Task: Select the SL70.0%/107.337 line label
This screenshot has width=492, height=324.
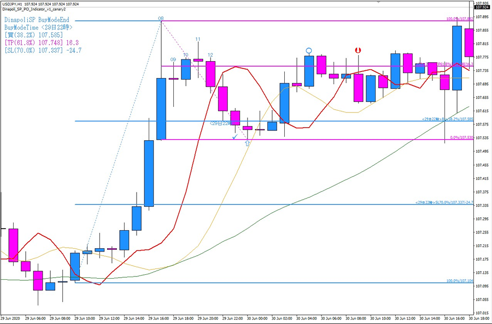Action: [444, 202]
